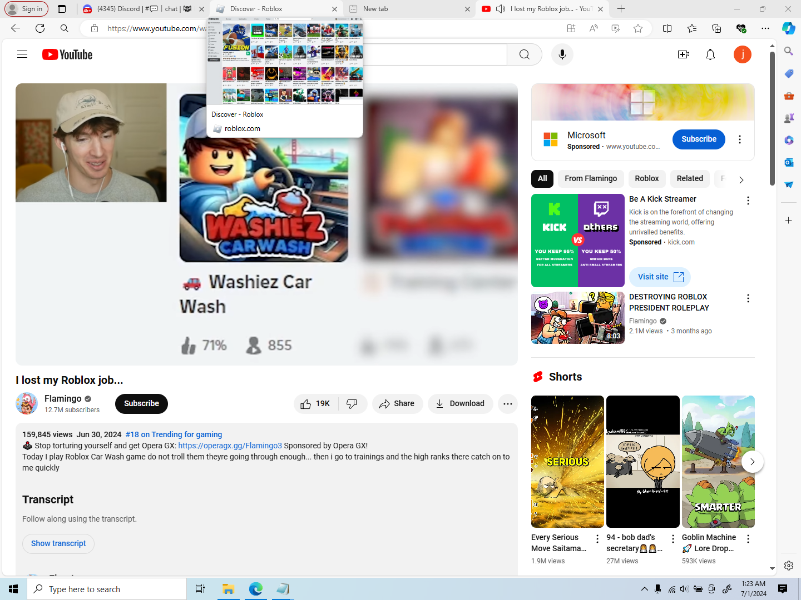Open the Edge sidebar Search icon
The image size is (801, 600).
789,51
